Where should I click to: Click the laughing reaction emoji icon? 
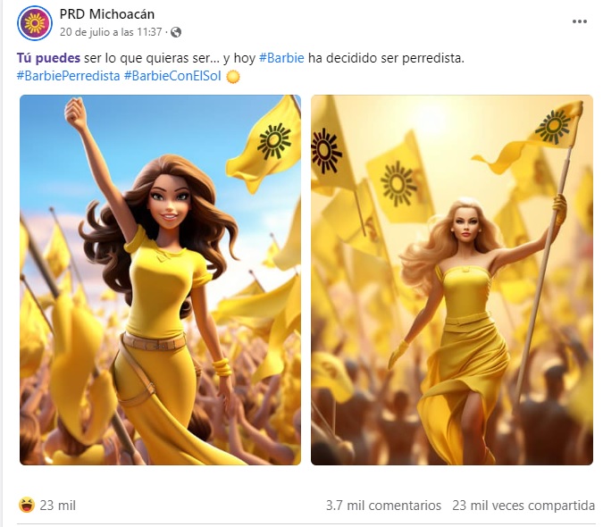click(27, 505)
